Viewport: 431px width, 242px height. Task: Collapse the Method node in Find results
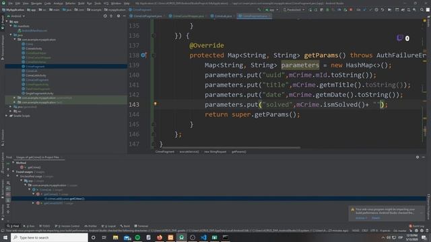coord(13,163)
